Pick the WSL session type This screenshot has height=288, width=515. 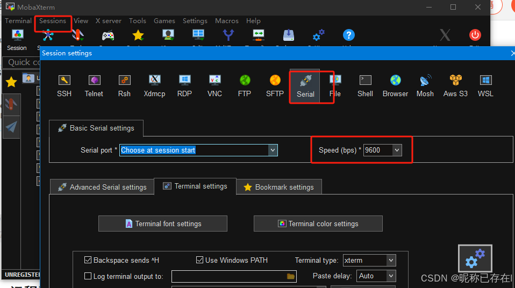485,86
